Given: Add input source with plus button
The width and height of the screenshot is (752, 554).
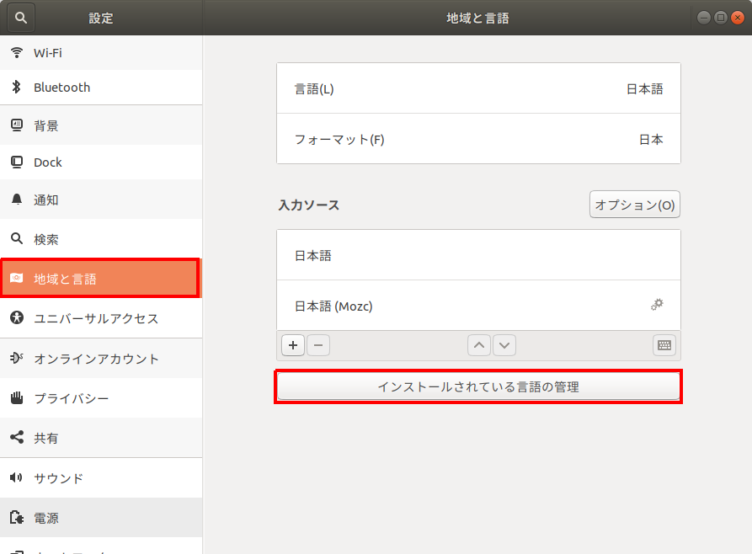Looking at the screenshot, I should (x=292, y=345).
